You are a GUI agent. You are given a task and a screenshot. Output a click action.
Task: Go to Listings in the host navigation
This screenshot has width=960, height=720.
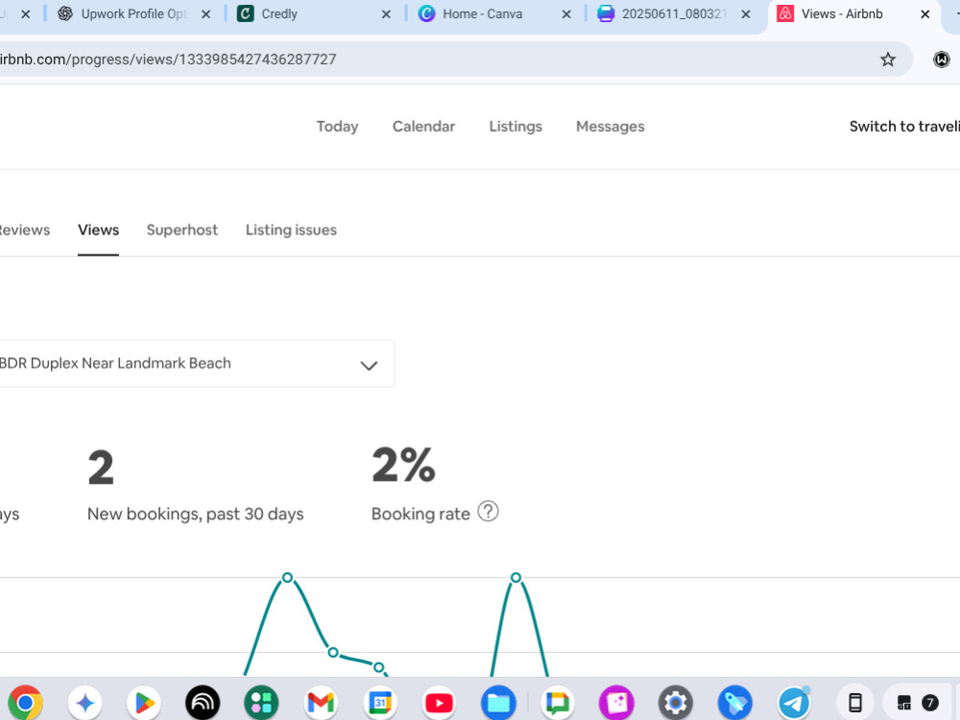pyautogui.click(x=516, y=127)
